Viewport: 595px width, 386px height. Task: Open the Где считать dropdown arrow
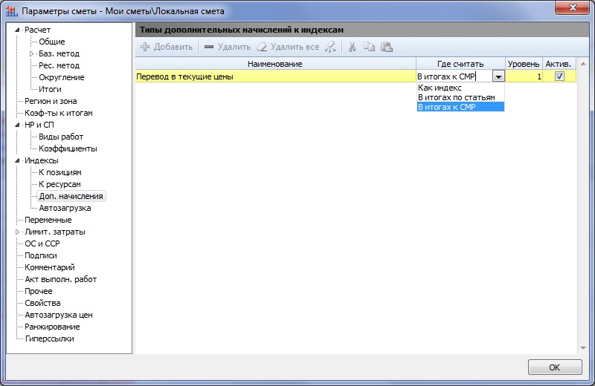tap(498, 76)
